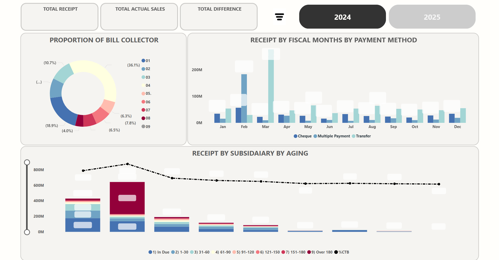This screenshot has height=260, width=499.
Task: Open the filter panel icon
Action: pyautogui.click(x=279, y=17)
